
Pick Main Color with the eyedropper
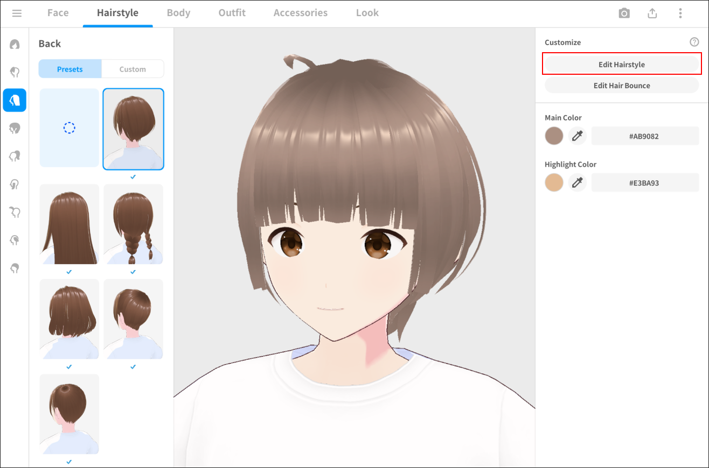click(x=578, y=136)
